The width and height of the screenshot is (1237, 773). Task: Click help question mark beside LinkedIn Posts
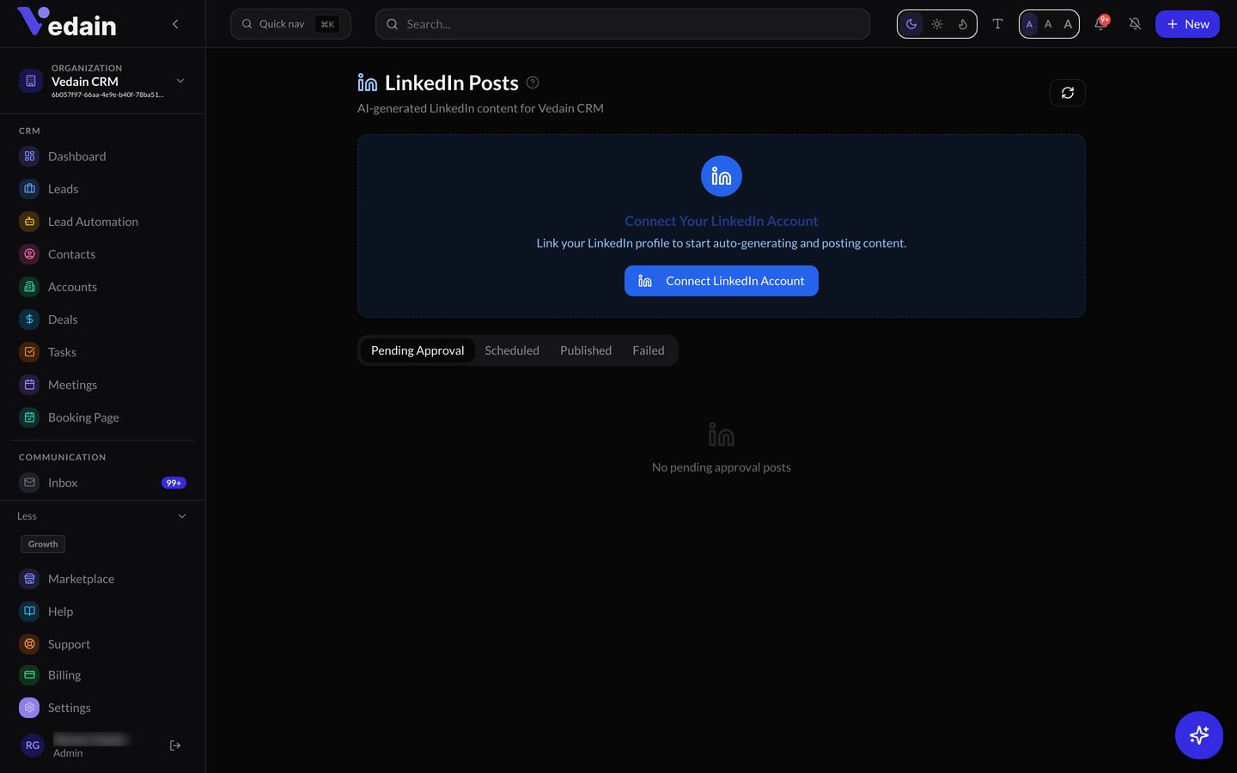coord(533,82)
